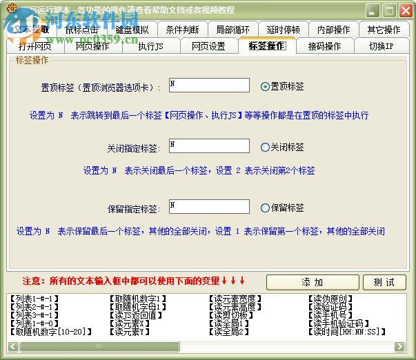Open the 接码操作 sub-tab
This screenshot has width=416, height=360.
324,46
